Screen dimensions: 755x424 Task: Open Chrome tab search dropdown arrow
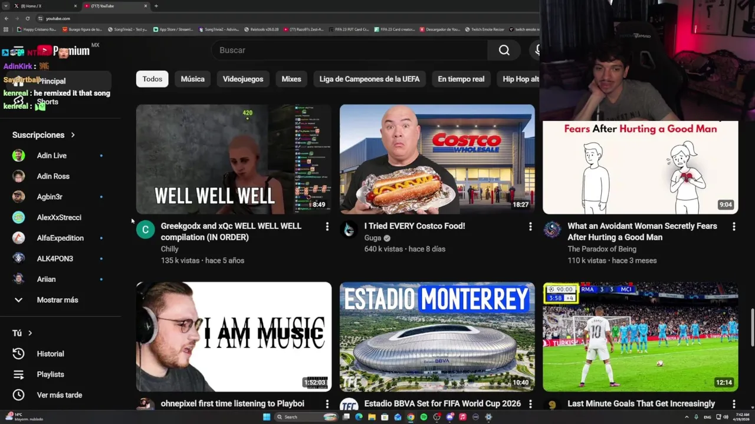pyautogui.click(x=6, y=6)
